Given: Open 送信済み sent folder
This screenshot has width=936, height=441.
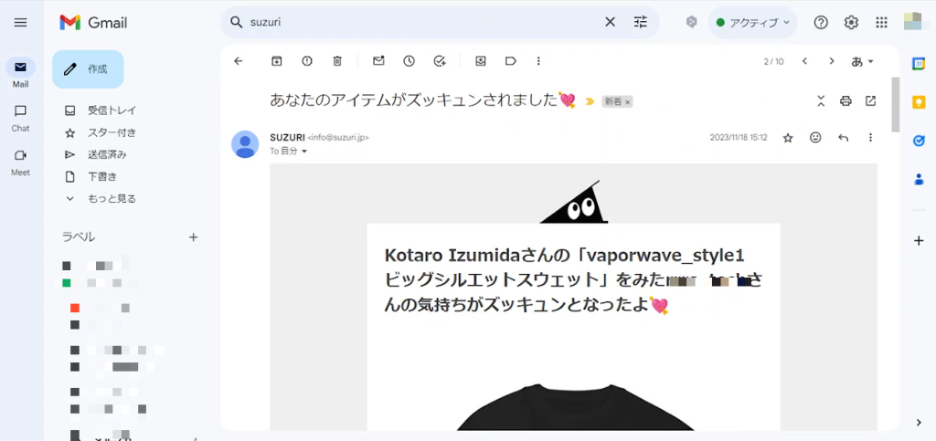Looking at the screenshot, I should point(107,154).
